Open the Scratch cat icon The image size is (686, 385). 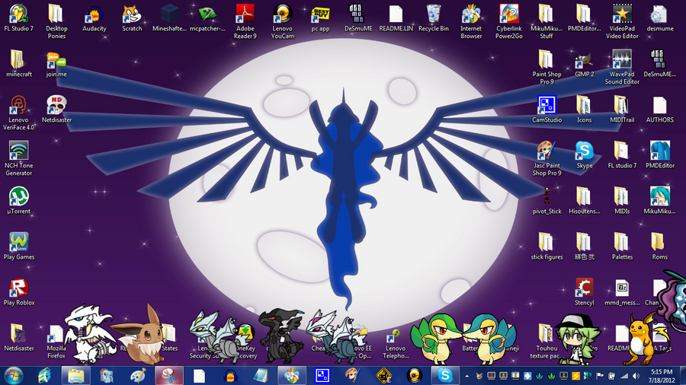[x=132, y=18]
